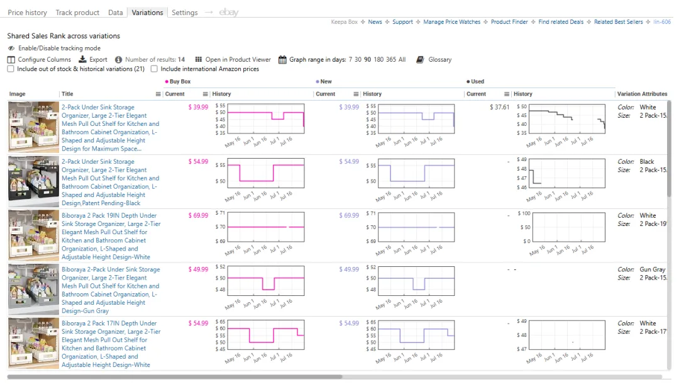679x384 pixels.
Task: Open the Glossary book icon
Action: pos(420,60)
